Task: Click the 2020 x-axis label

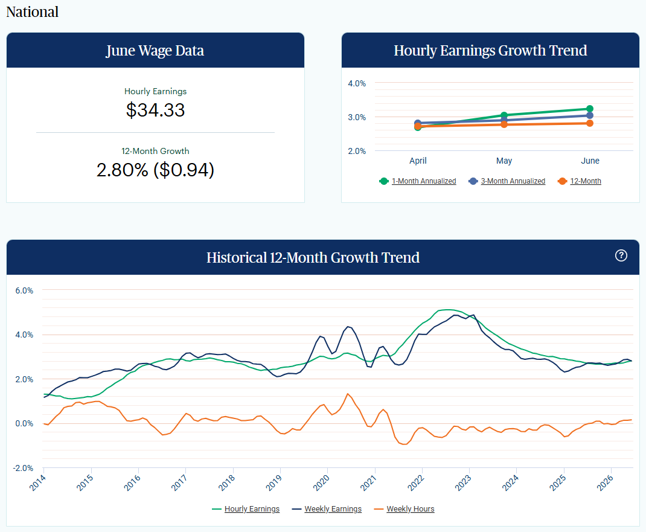Action: (x=321, y=482)
